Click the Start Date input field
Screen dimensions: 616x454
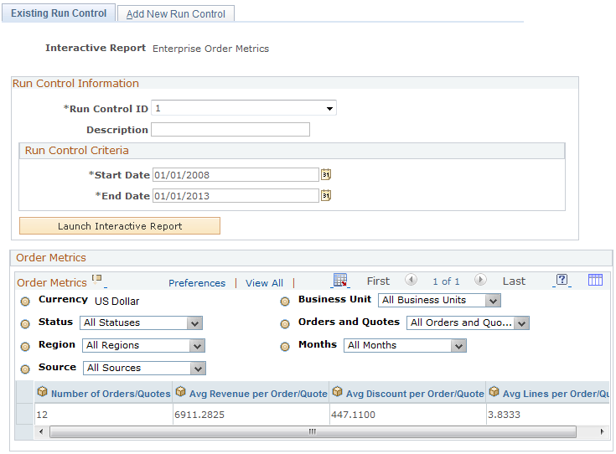[236, 175]
